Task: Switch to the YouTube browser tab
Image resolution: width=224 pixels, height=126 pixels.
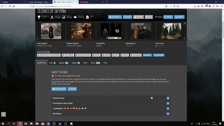Action: pyautogui.click(x=91, y=2)
